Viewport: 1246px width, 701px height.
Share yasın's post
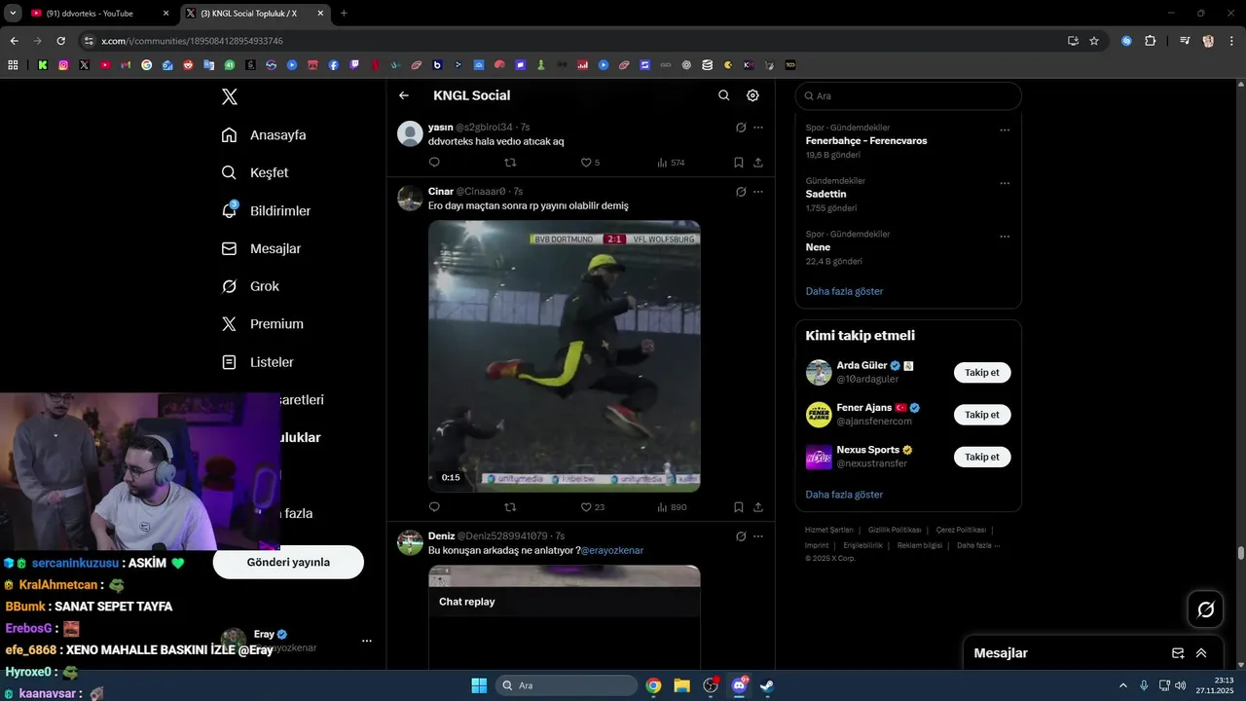(x=758, y=163)
